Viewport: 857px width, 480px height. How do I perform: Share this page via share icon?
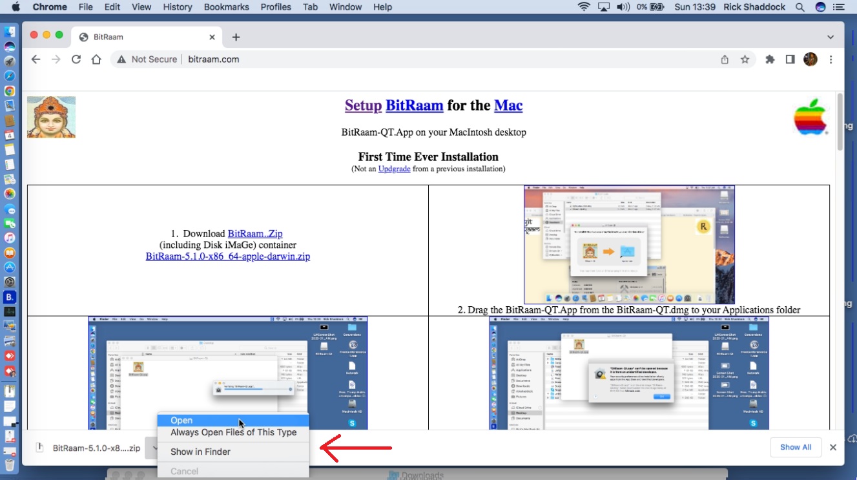(725, 59)
